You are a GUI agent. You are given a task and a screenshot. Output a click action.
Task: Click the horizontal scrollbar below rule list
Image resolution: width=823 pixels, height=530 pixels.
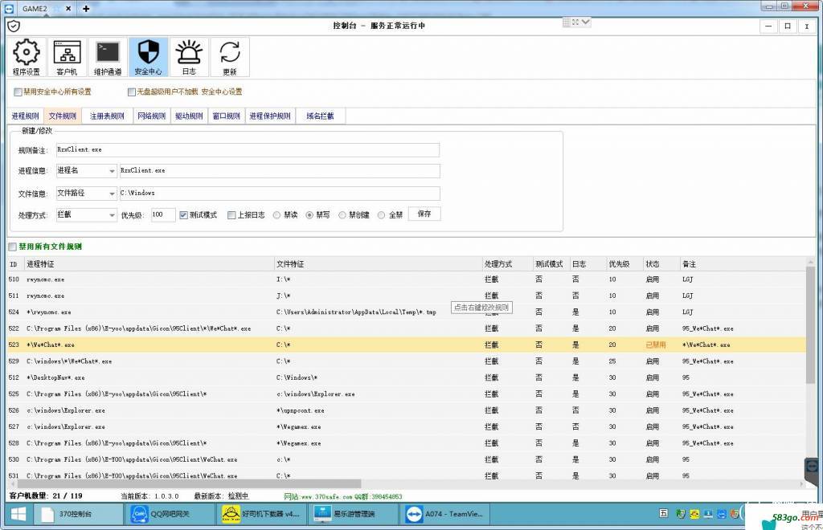(402, 483)
